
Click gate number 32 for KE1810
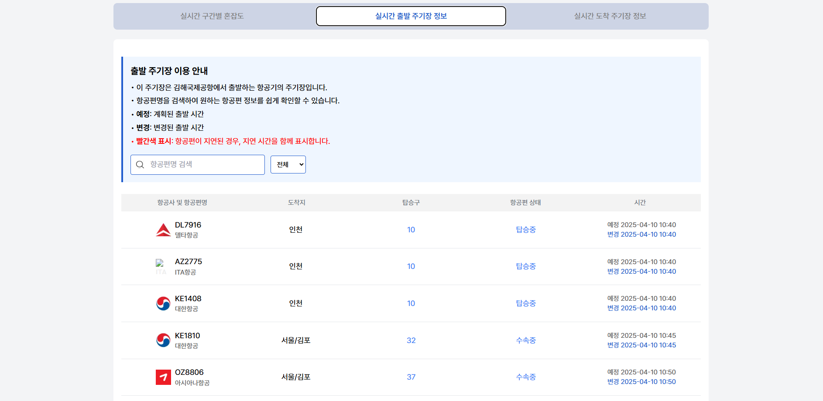coord(411,340)
